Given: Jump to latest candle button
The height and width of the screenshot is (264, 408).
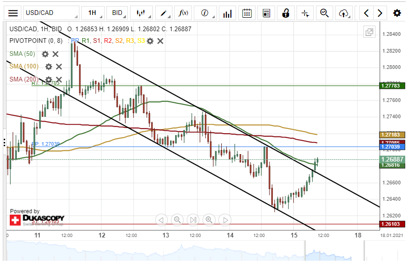Looking at the screenshot, I should click(193, 220).
